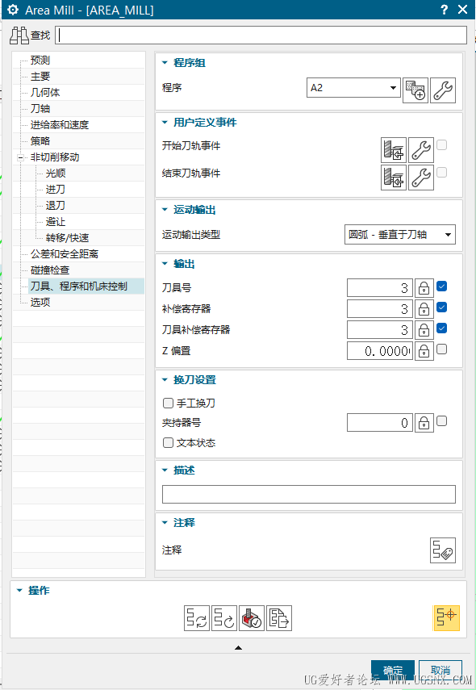The image size is (476, 690).
Task: Click the 注释 annotation edit icon
Action: (443, 550)
